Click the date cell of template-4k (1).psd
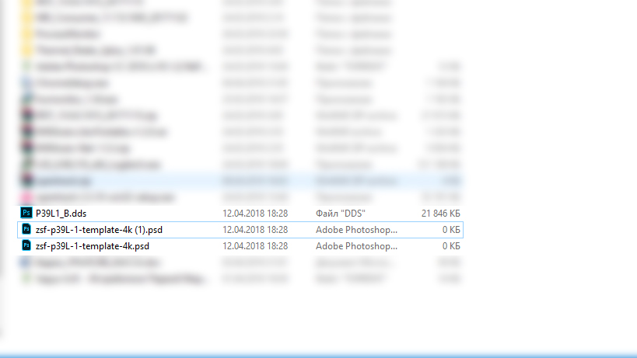 click(255, 230)
